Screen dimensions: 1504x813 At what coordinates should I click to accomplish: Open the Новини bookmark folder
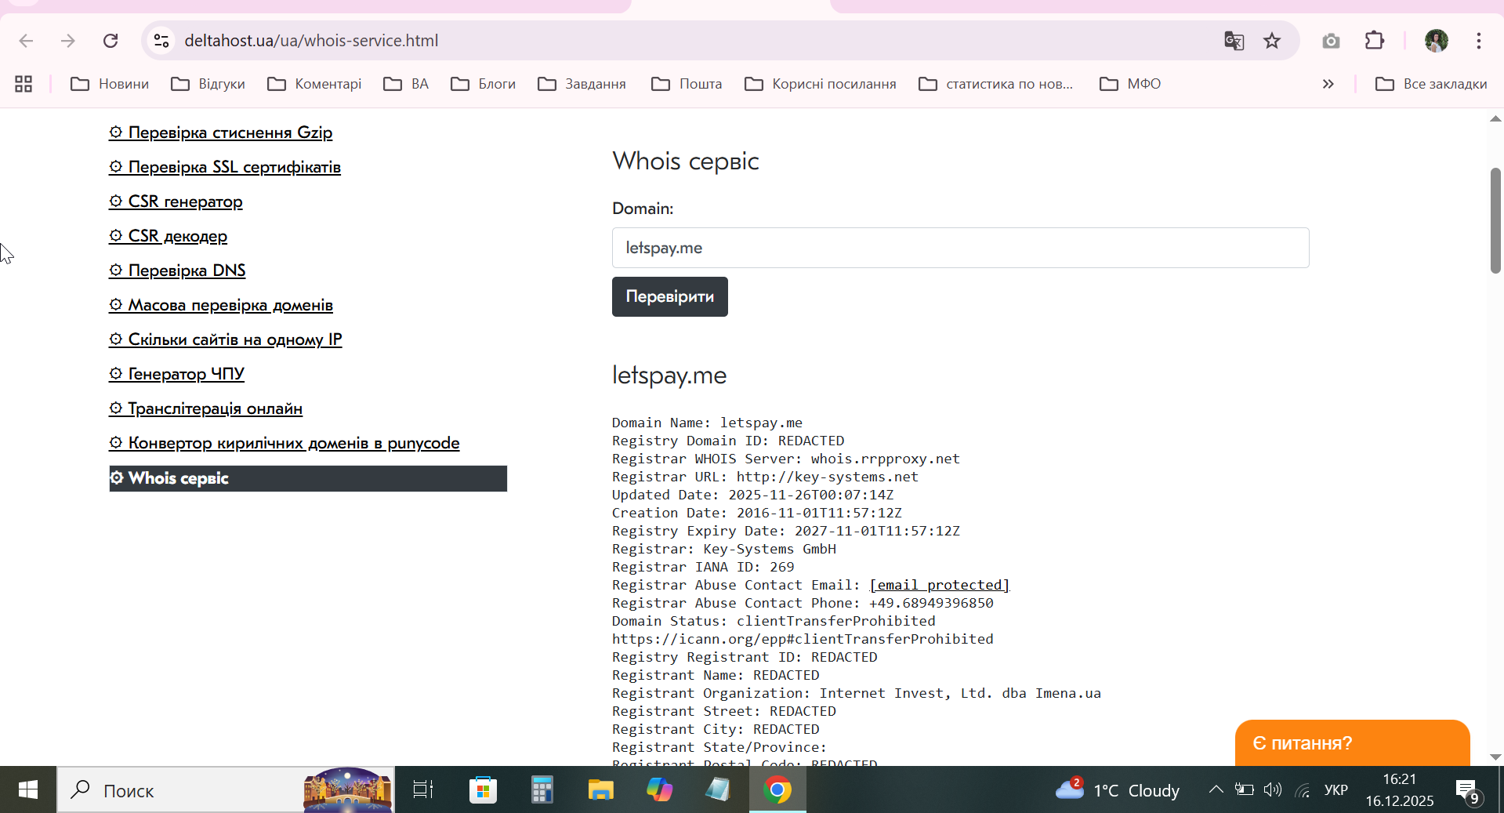click(110, 84)
